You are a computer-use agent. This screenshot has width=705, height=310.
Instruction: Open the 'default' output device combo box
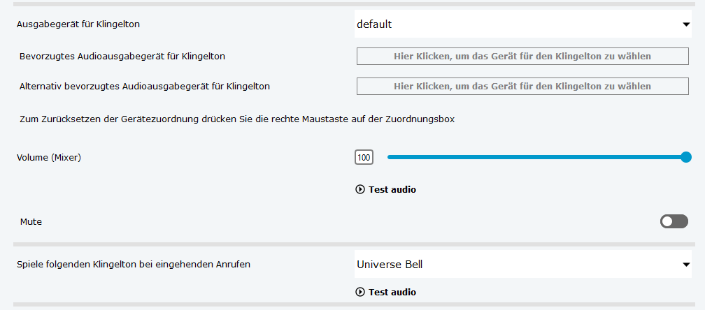(518, 24)
